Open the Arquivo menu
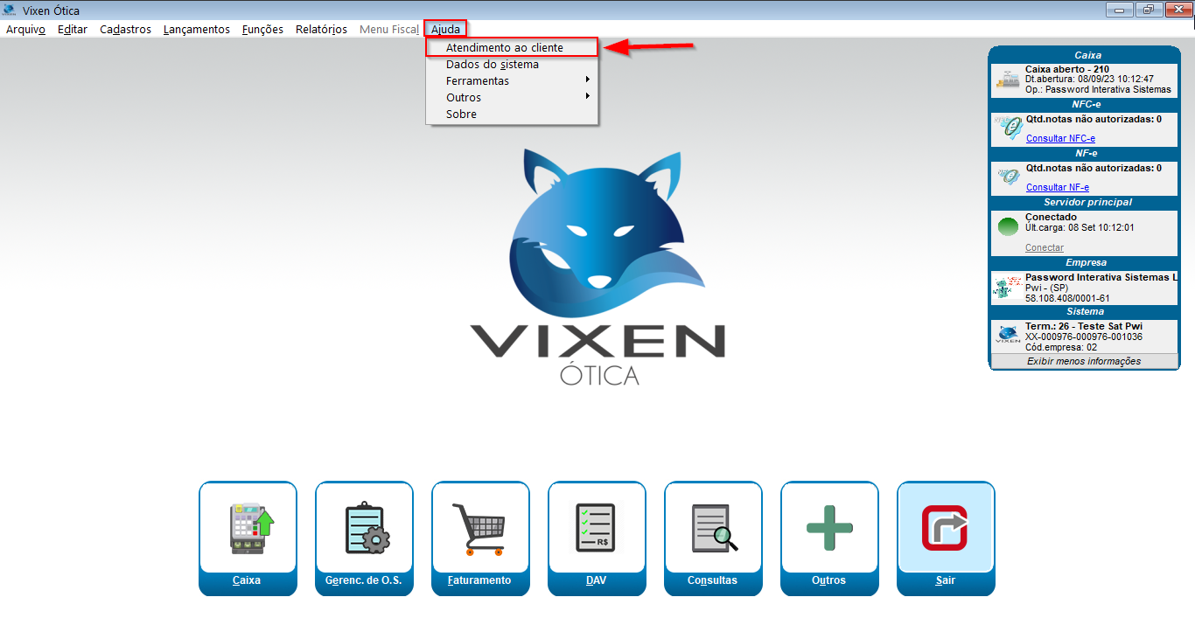1195x625 pixels. [x=25, y=29]
